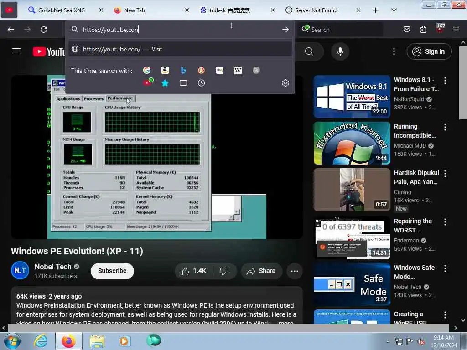Image resolution: width=467 pixels, height=350 pixels.
Task: Go back to previous page
Action: [11, 30]
